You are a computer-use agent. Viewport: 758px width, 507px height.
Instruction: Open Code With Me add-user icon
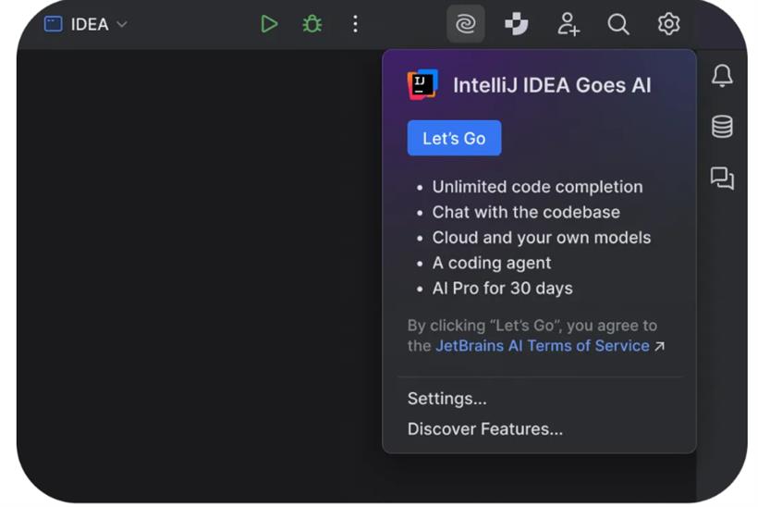[x=568, y=24]
